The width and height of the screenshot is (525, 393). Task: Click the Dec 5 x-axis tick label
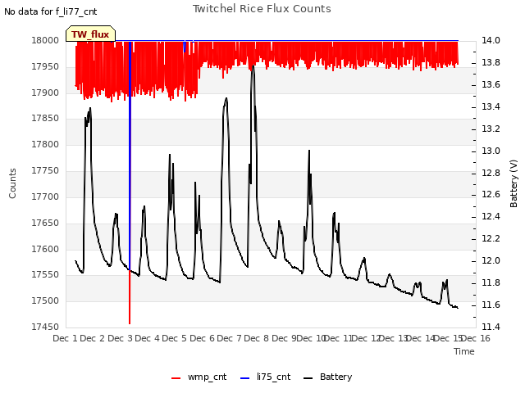(175, 338)
